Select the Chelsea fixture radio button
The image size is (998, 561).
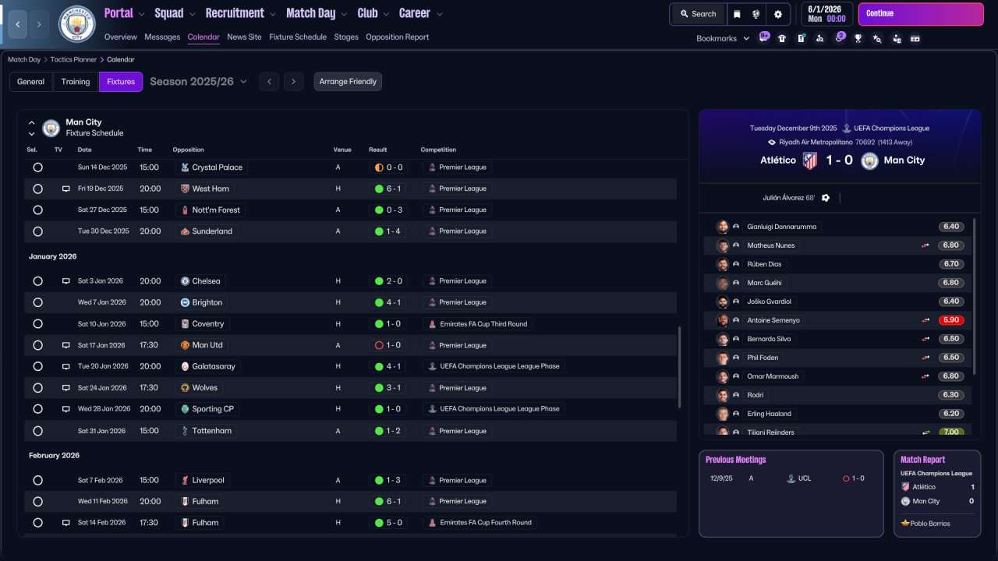(x=37, y=281)
